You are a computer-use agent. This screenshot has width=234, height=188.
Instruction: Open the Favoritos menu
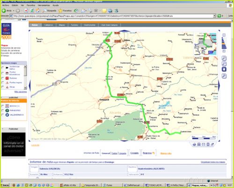click(x=31, y=5)
